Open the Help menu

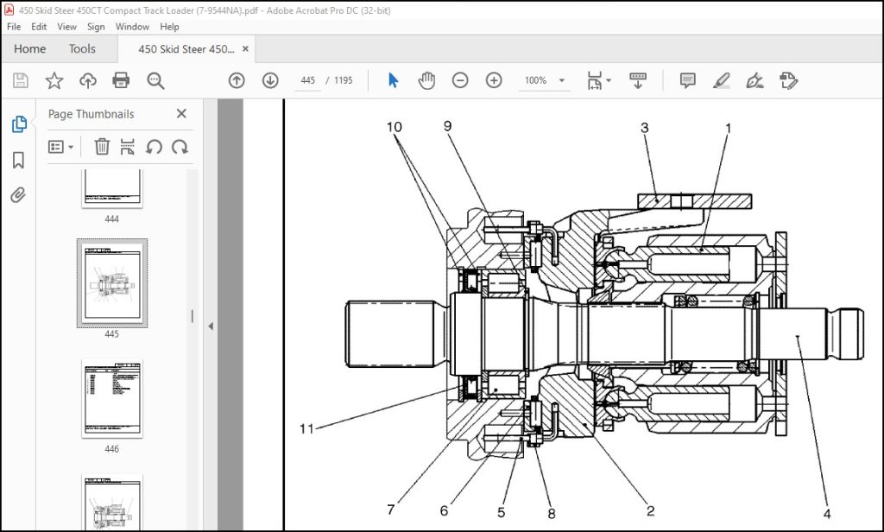coord(169,27)
